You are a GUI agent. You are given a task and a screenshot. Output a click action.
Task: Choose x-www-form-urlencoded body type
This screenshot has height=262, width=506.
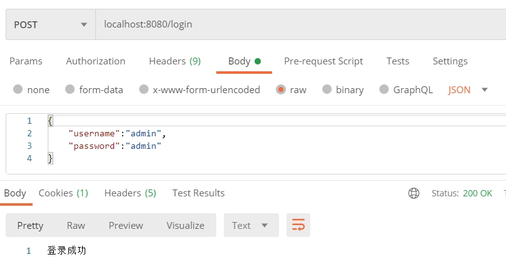(x=199, y=89)
